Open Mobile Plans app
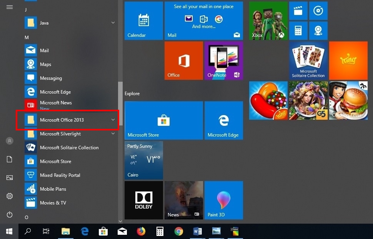Screen dimensions: 373x239 pyautogui.click(x=70, y=189)
